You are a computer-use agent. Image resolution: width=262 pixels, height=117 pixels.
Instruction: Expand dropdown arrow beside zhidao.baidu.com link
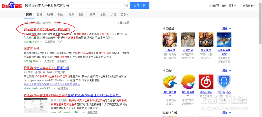tap(54, 88)
